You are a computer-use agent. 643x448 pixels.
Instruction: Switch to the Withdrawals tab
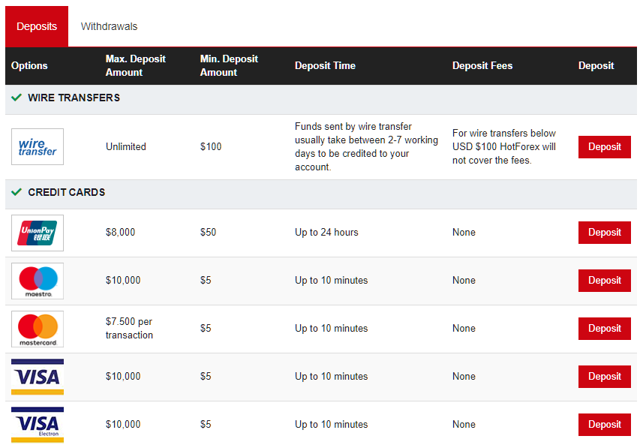(x=109, y=26)
